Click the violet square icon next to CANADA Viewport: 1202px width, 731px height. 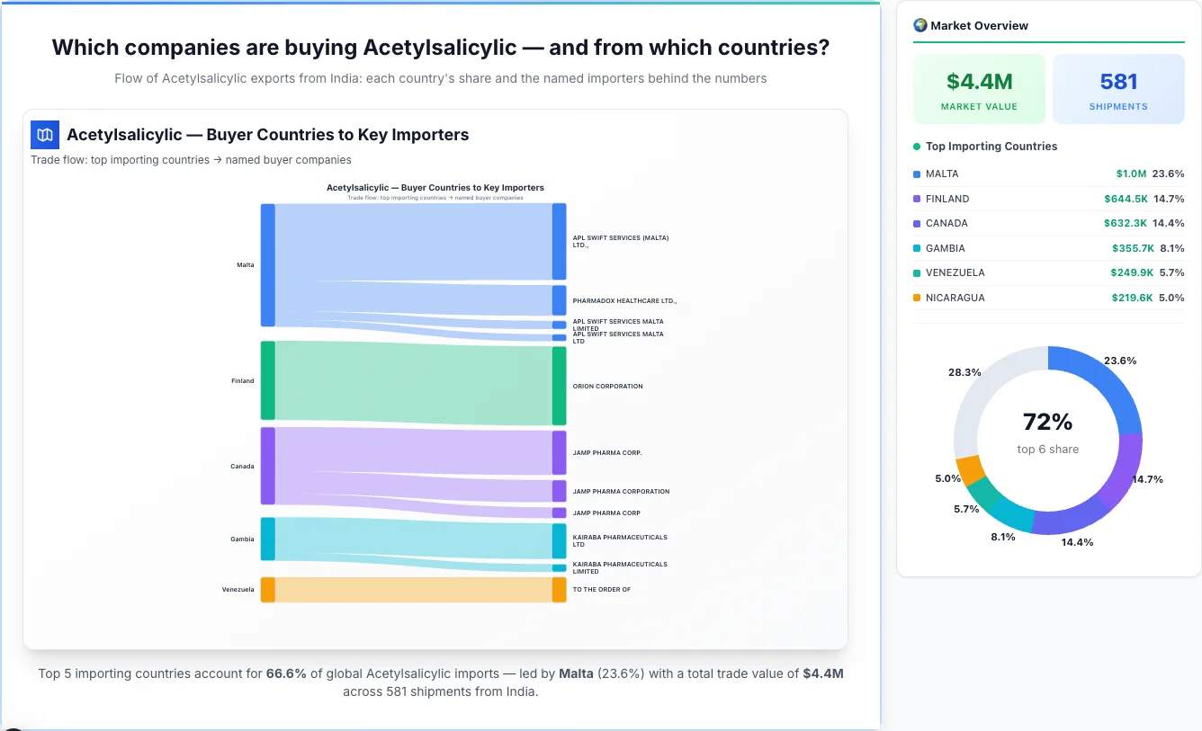pyautogui.click(x=916, y=223)
